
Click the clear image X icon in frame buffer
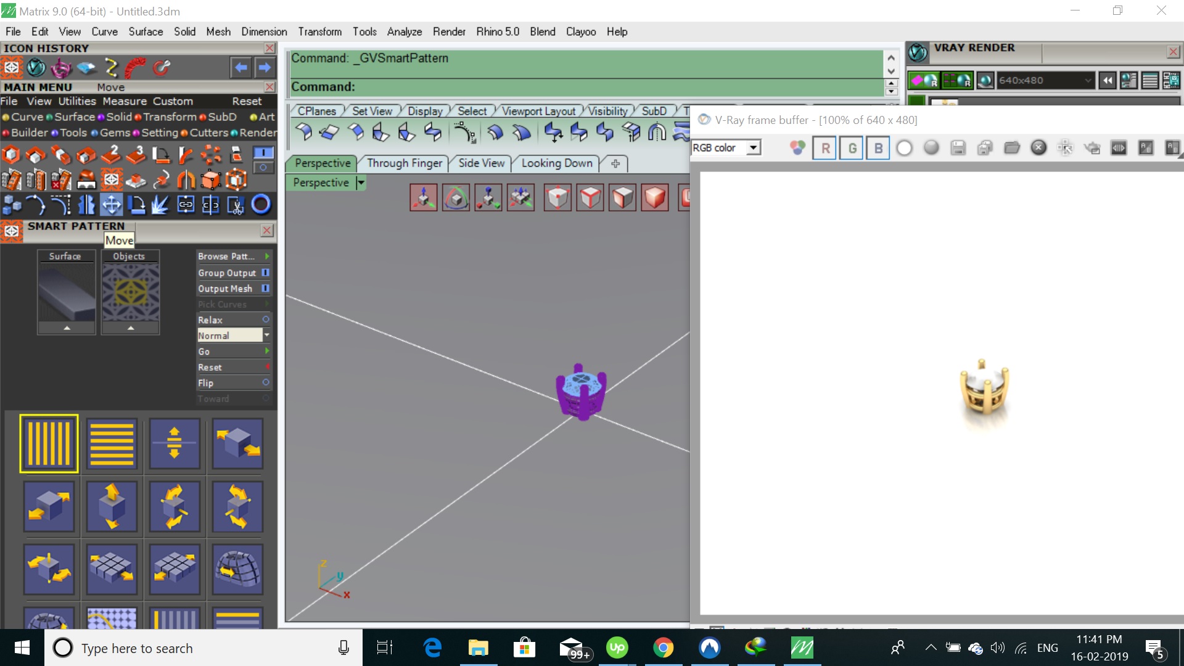coord(1038,148)
